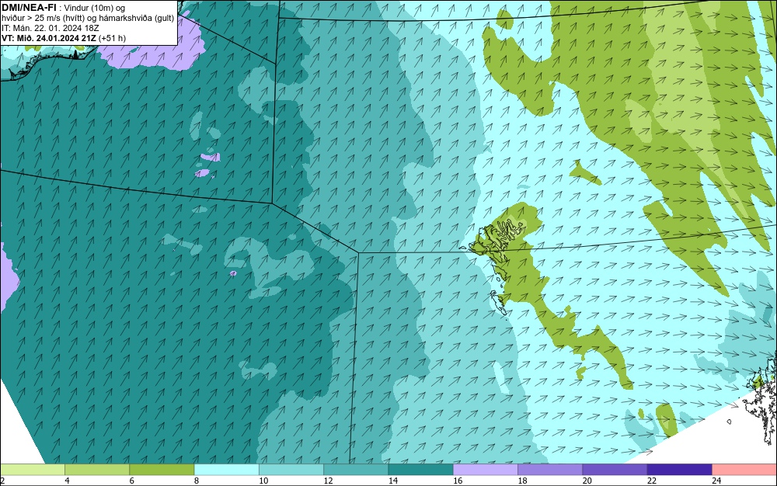777x486 pixels.
Task: Click the legend label '8'
Action: [x=197, y=481]
